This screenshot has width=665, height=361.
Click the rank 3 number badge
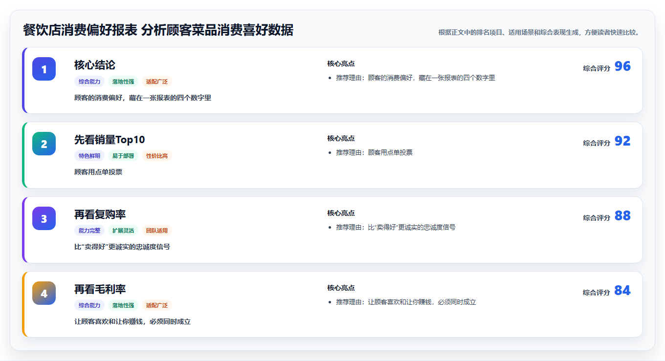(44, 218)
